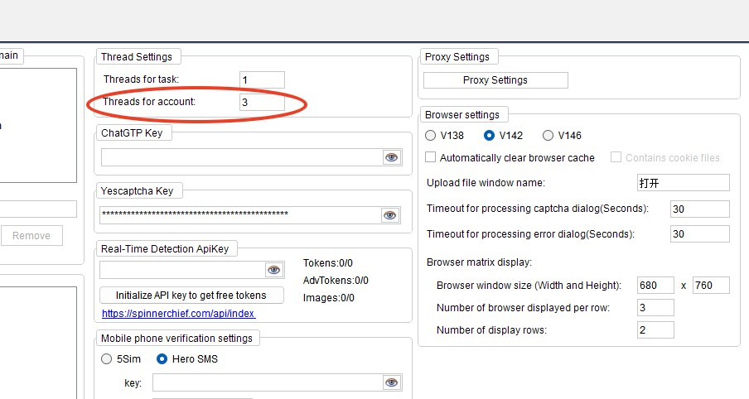Click the Images:0/0 counter text
749x399 pixels.
[x=329, y=298]
